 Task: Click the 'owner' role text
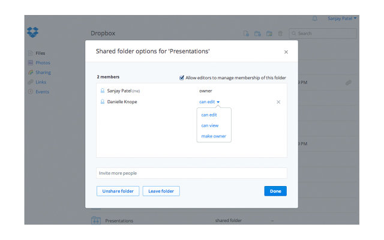205,91
